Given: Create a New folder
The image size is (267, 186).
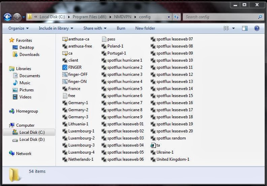Looking at the screenshot, I should [x=145, y=28].
